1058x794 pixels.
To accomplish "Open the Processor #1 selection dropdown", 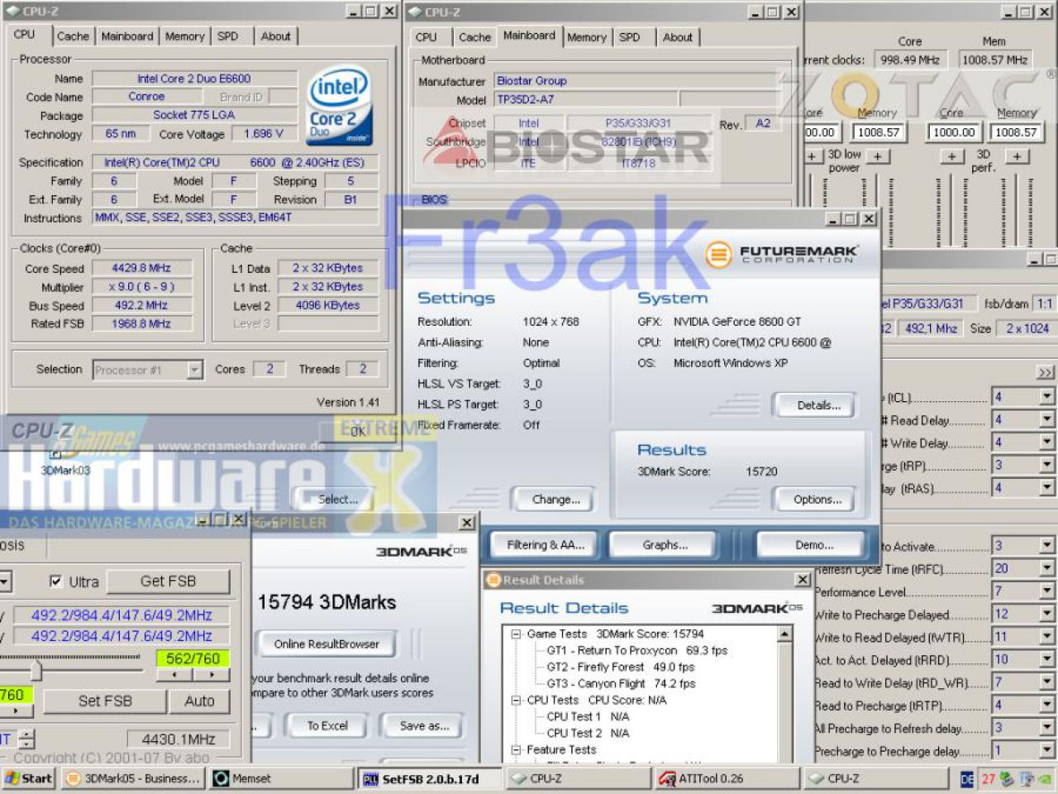I will pos(194,370).
